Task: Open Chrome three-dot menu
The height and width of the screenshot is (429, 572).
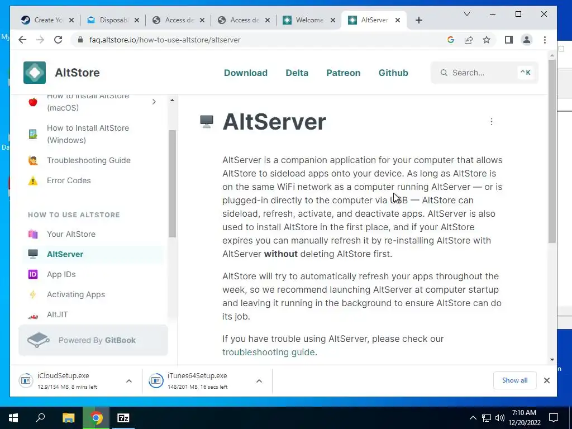Action: tap(545, 40)
